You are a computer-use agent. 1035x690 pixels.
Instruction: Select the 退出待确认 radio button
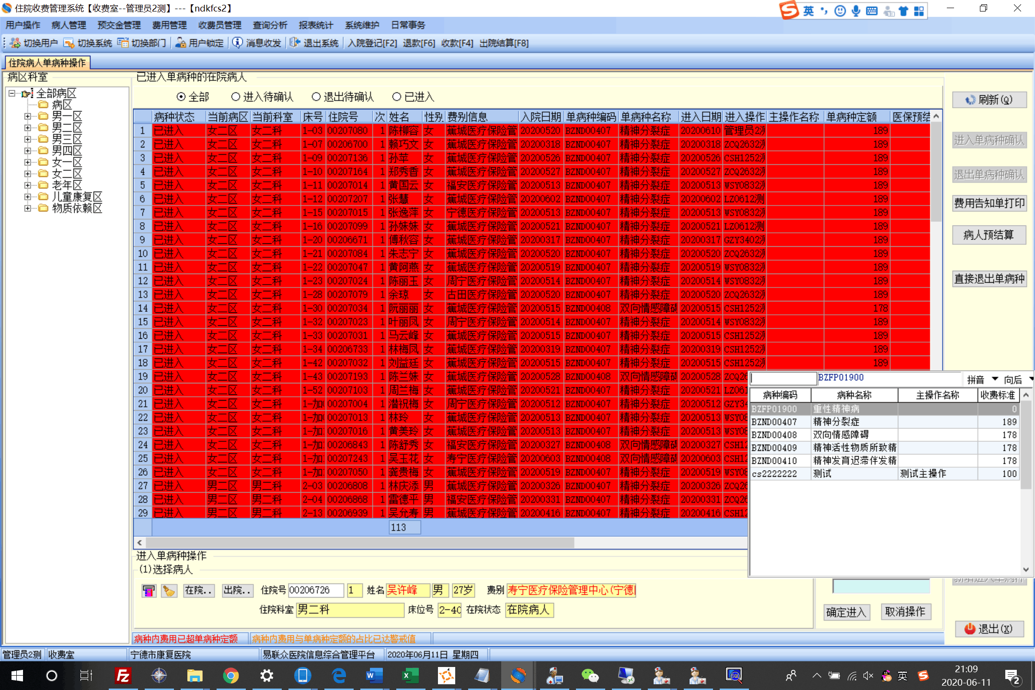316,97
